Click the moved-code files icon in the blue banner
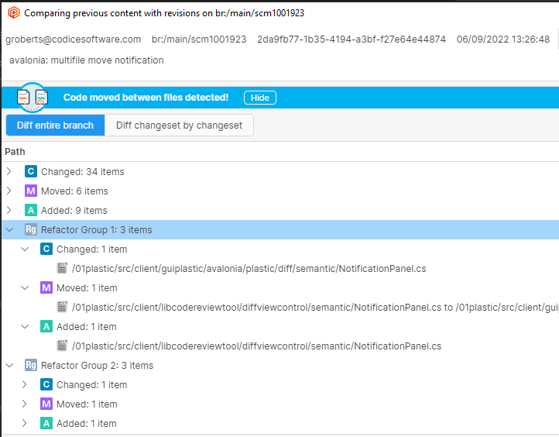559x437 pixels. 33,98
